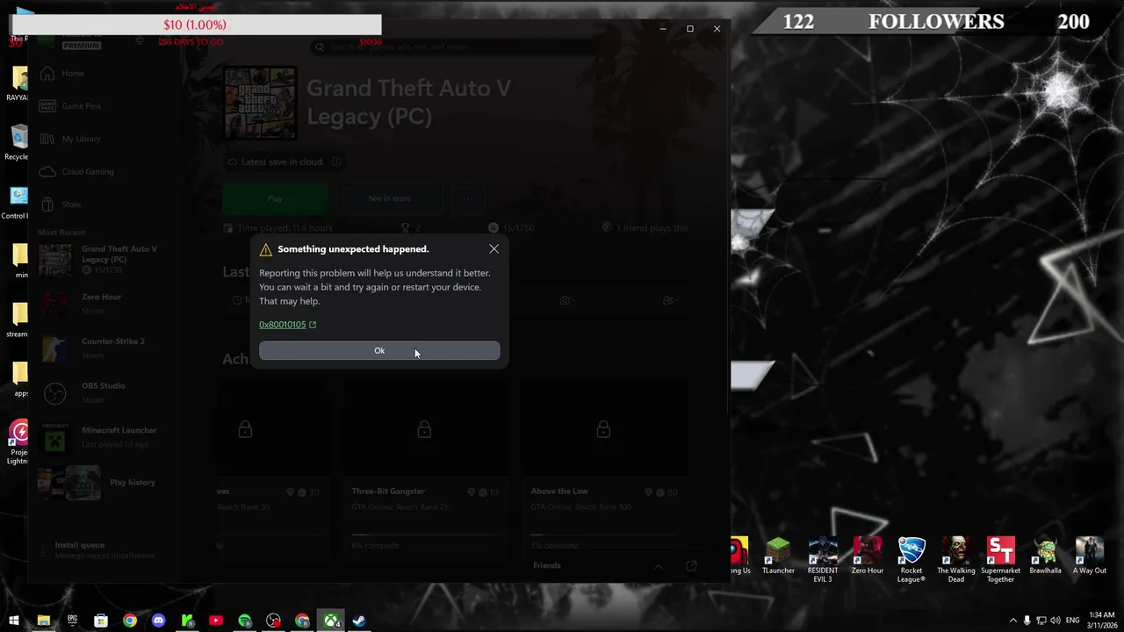Open RESIDENT EVIL 3 desktop shortcut
Image resolution: width=1124 pixels, height=632 pixels.
click(823, 560)
